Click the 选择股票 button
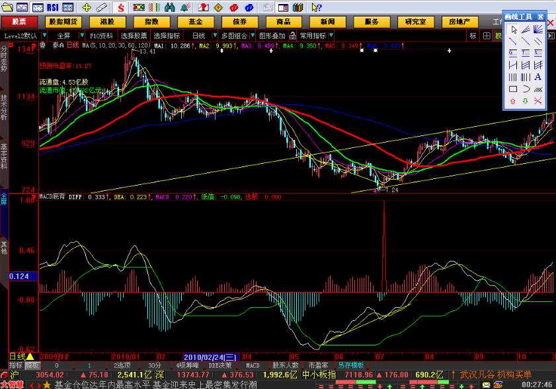Screen dimensions: 556x389 134,36
